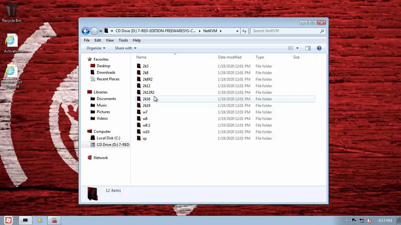Click the blue Help question mark icon
401x225 pixels.
point(319,48)
